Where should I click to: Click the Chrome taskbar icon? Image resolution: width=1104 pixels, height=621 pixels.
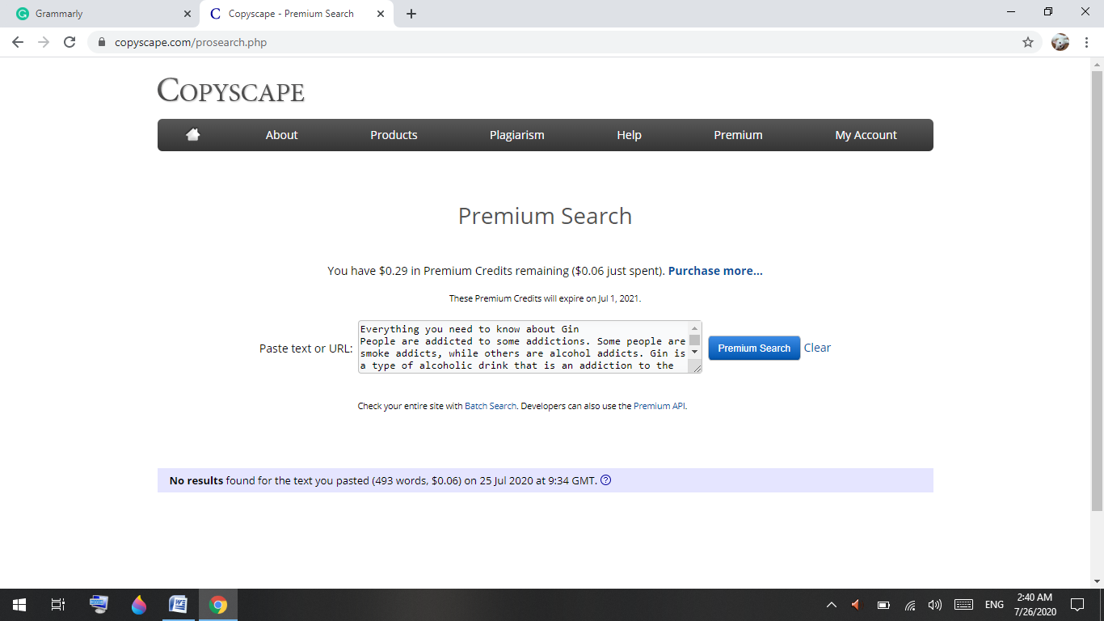pyautogui.click(x=218, y=605)
